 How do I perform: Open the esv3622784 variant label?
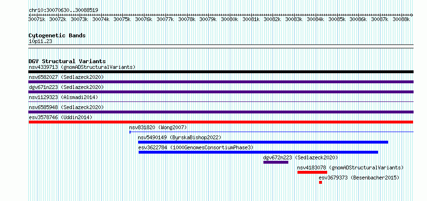(196, 147)
